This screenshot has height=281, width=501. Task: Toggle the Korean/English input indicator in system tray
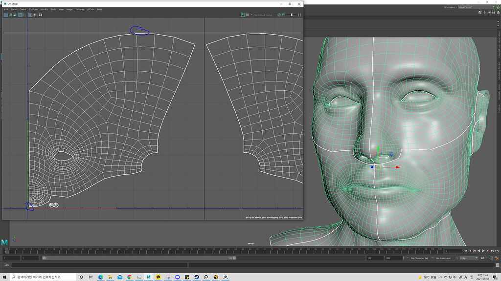[x=465, y=277]
